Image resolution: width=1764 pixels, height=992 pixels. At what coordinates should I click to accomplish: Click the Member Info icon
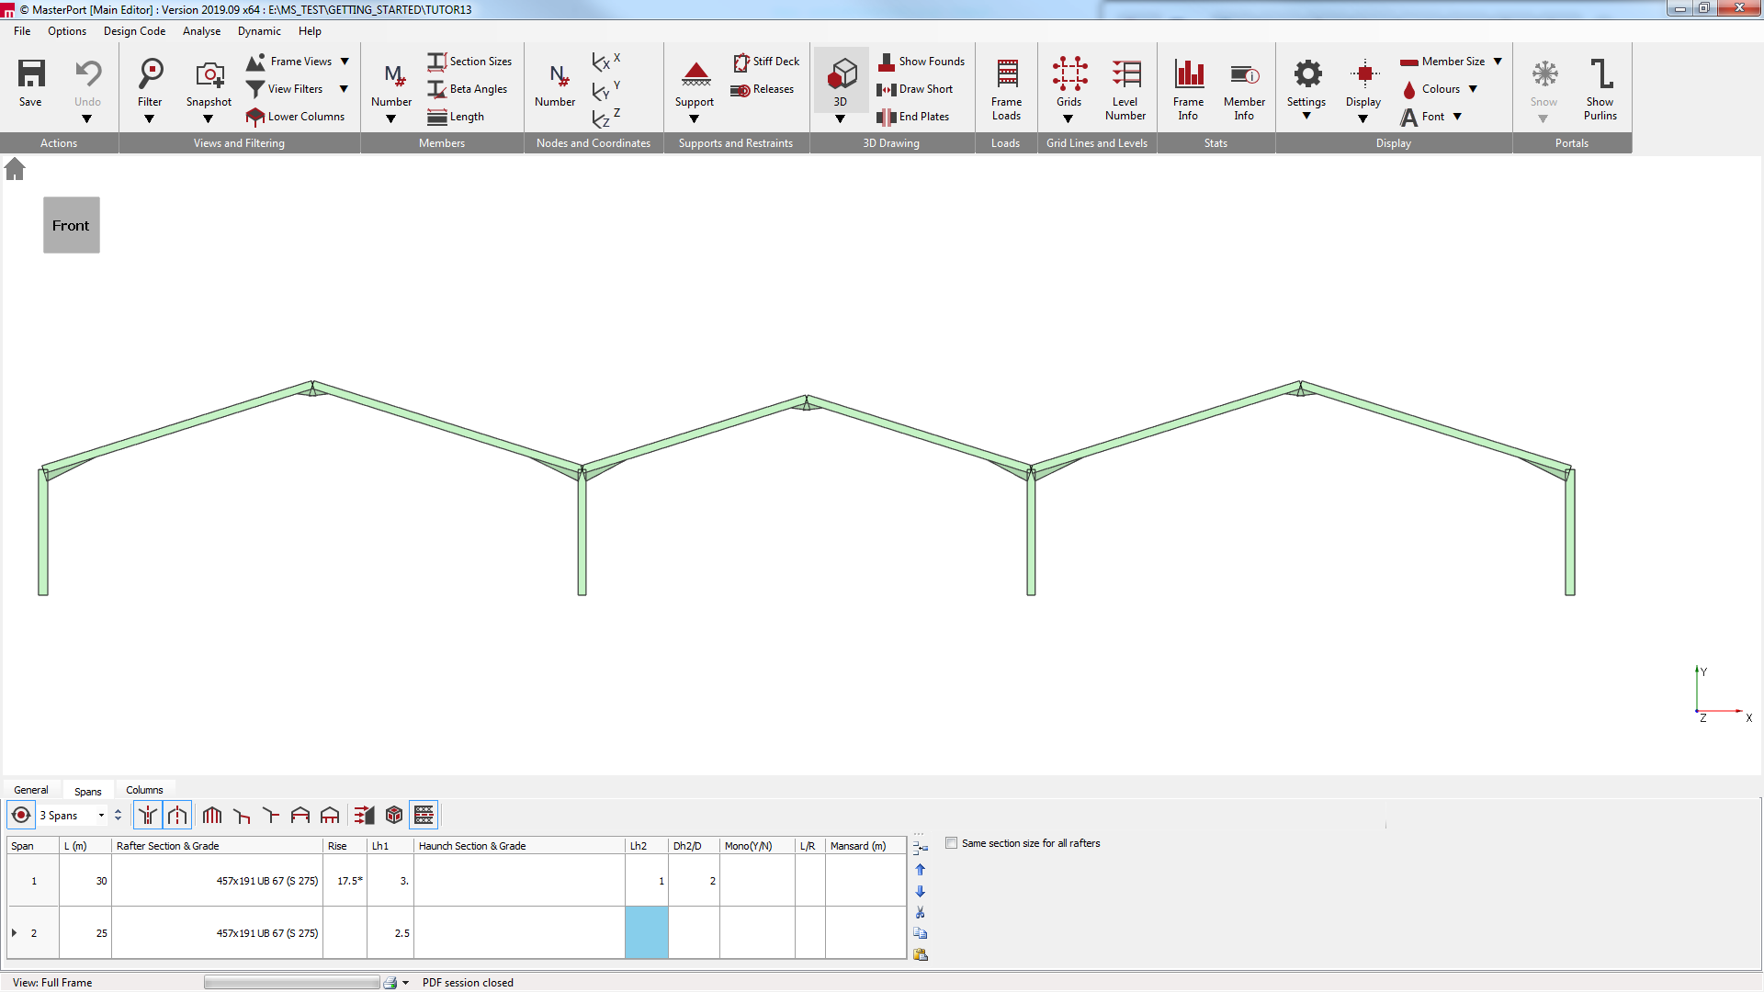(1244, 74)
